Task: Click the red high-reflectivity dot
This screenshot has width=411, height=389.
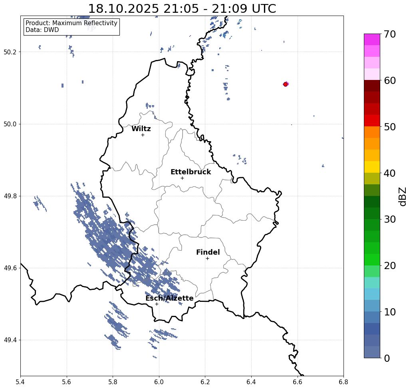Action: click(286, 84)
